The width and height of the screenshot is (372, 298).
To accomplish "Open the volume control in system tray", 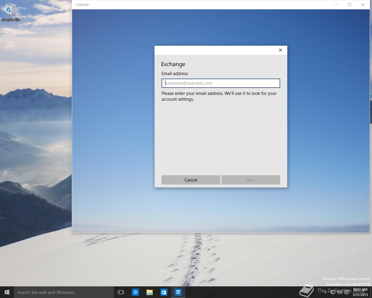I will click(340, 292).
